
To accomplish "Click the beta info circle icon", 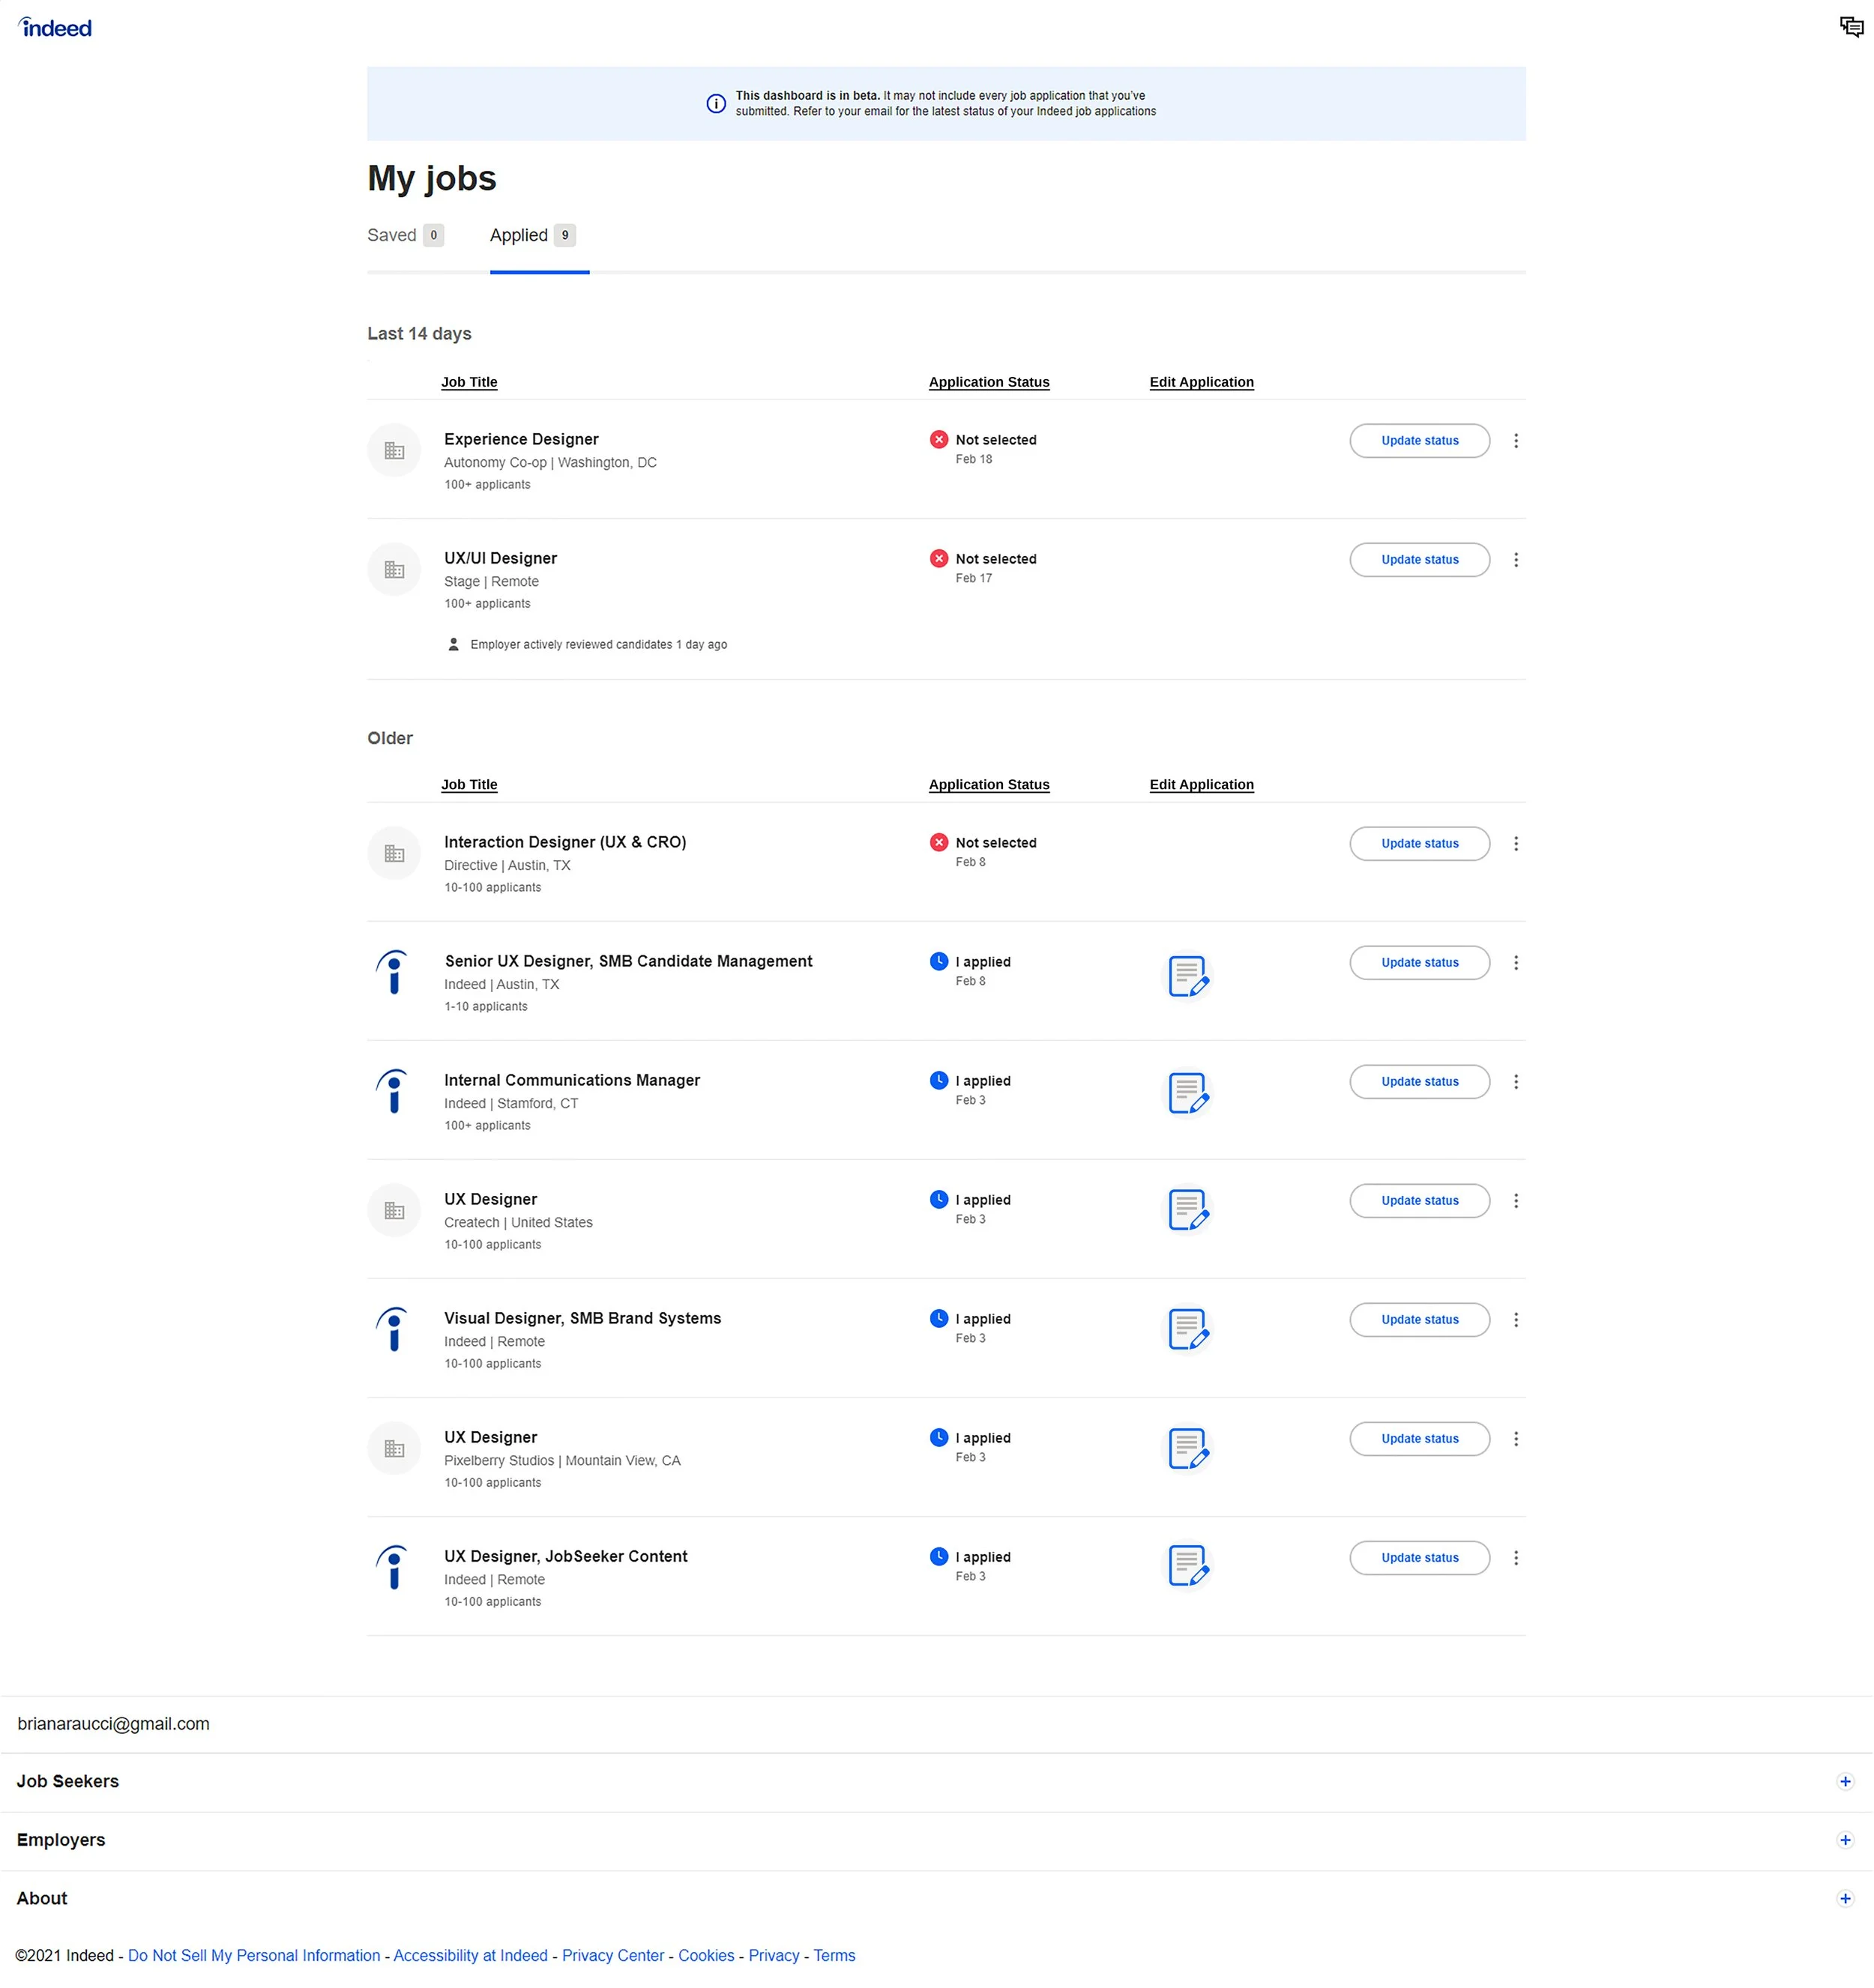I will (717, 104).
